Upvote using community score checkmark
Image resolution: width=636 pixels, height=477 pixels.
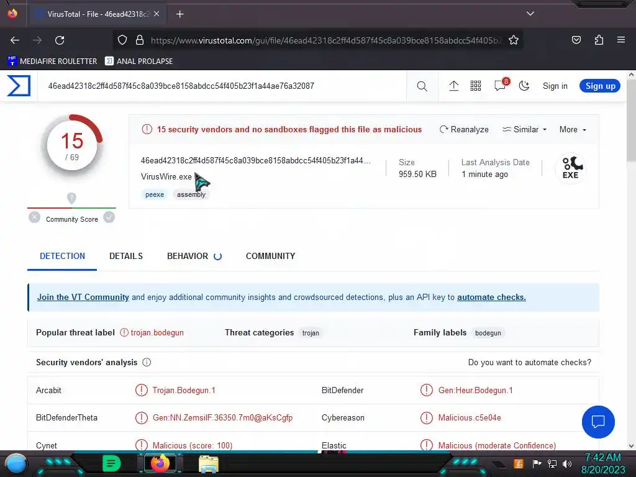tap(109, 217)
